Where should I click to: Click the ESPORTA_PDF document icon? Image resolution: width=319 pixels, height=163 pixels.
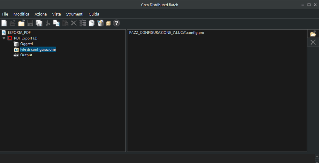click(4, 32)
